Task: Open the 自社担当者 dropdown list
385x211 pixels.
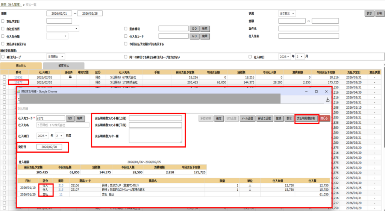Action: pos(62,29)
